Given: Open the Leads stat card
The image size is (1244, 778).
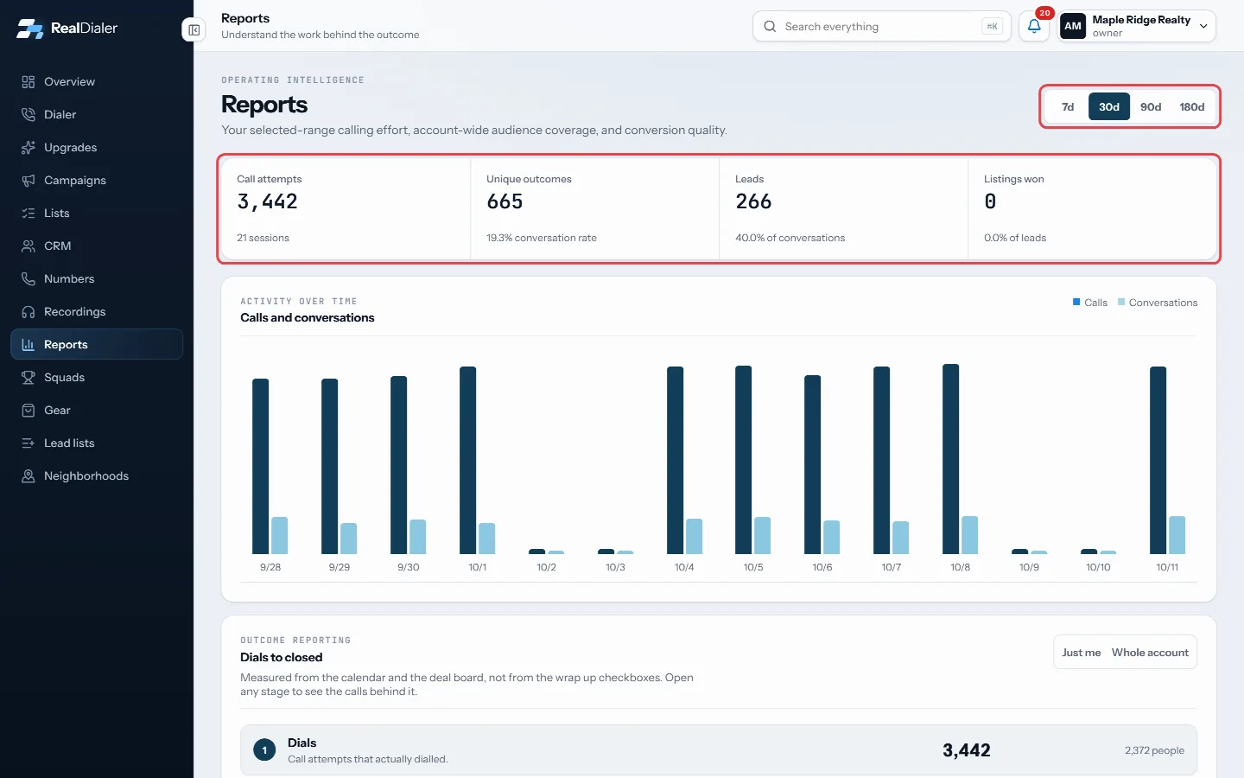Looking at the screenshot, I should 843,208.
